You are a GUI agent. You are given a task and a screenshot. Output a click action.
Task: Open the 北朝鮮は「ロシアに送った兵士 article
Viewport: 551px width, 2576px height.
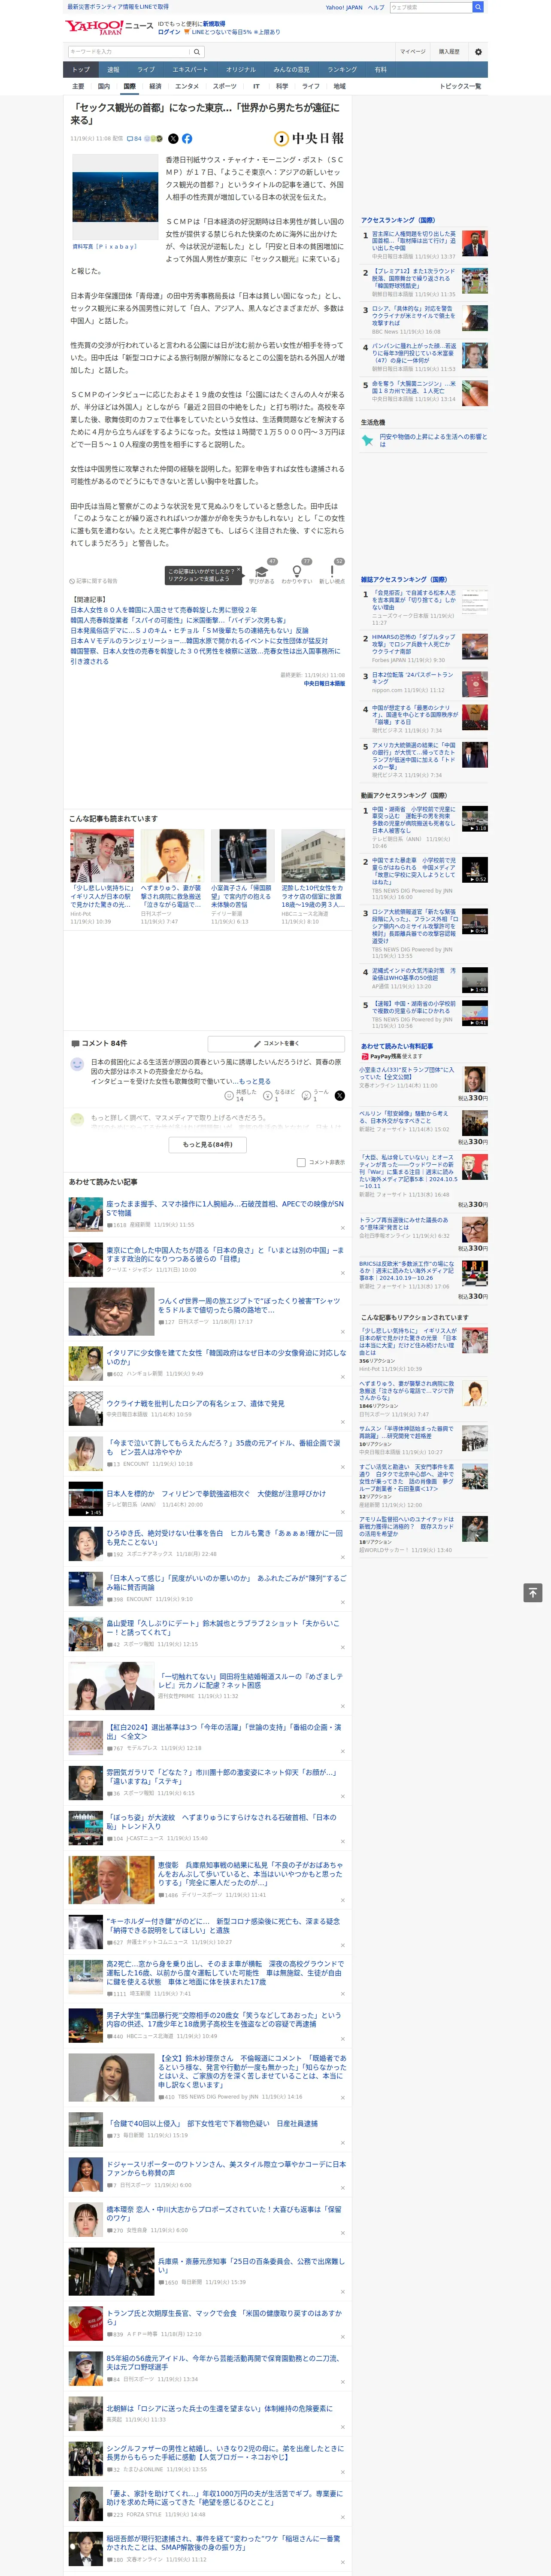coord(220,2408)
